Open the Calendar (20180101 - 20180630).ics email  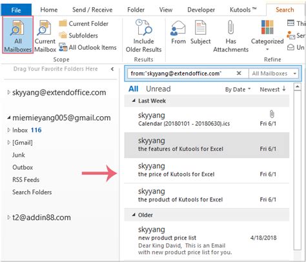(x=207, y=119)
